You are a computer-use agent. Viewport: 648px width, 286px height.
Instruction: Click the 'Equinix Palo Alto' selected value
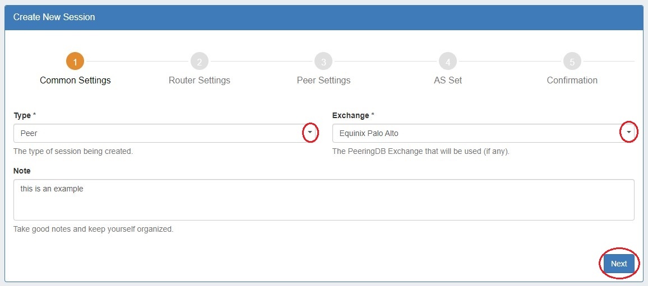coord(369,134)
